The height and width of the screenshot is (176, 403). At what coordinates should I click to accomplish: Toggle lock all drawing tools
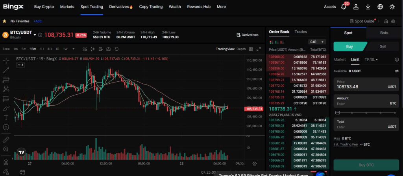[6, 171]
